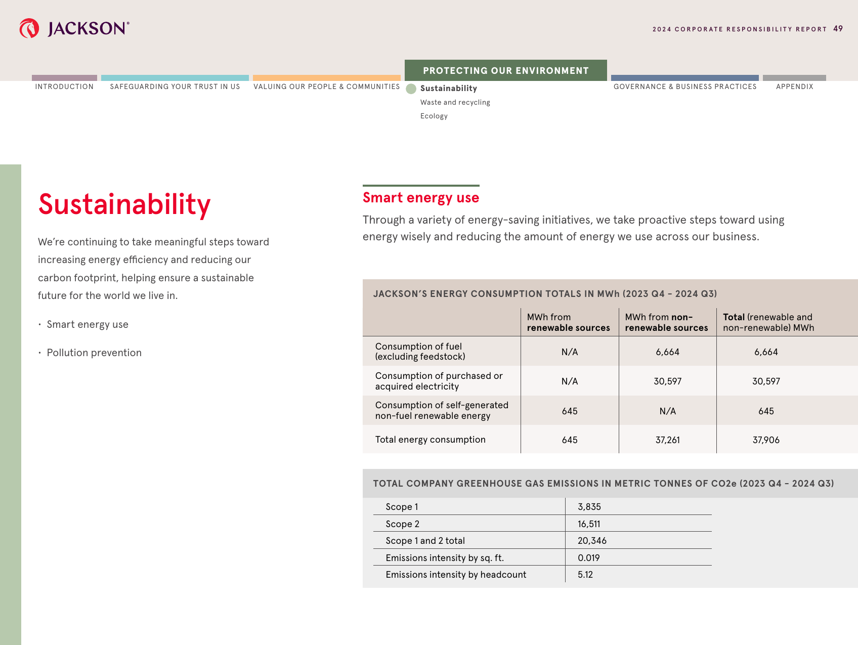Click 2024 Corporate Responsibility Report header text
The width and height of the screenshot is (858, 645).
pyautogui.click(x=740, y=29)
